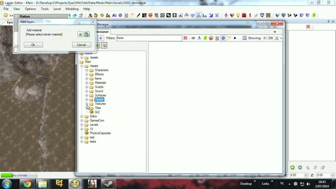
Task: Expand the Levels folder
Action: [82, 125]
